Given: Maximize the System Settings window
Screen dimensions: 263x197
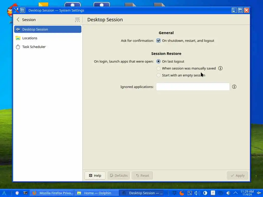Looking at the screenshot, I should (240, 10).
